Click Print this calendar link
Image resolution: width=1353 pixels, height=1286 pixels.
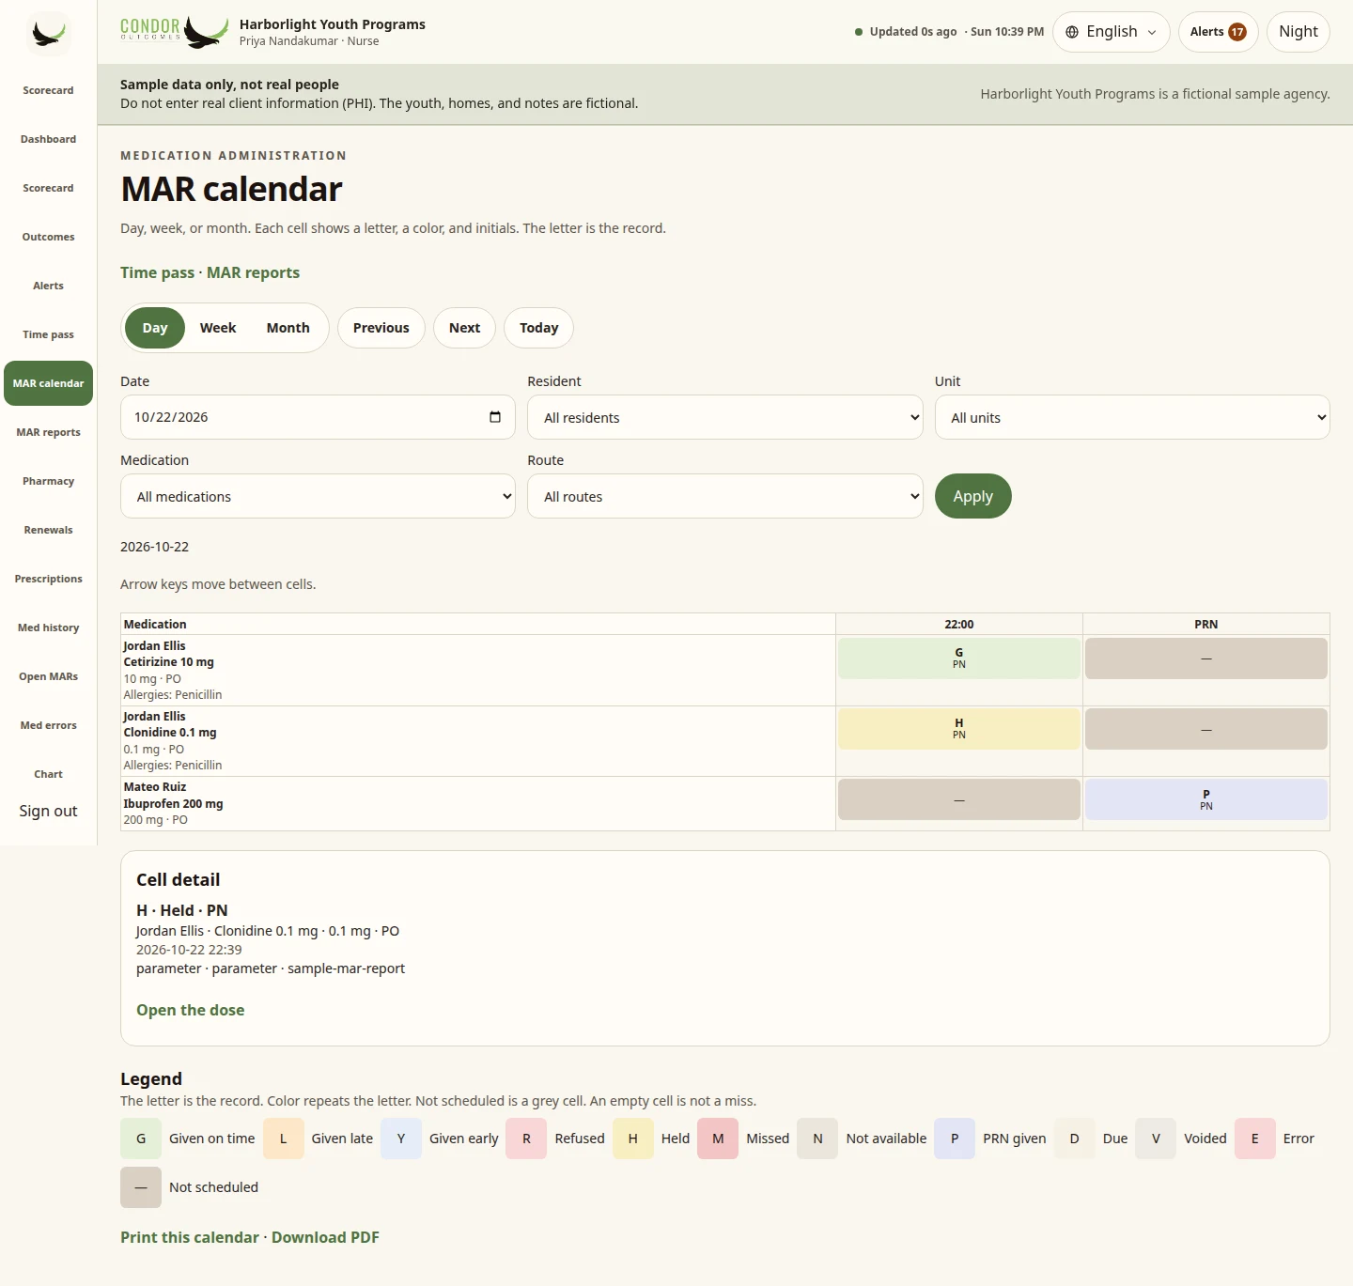(190, 1237)
